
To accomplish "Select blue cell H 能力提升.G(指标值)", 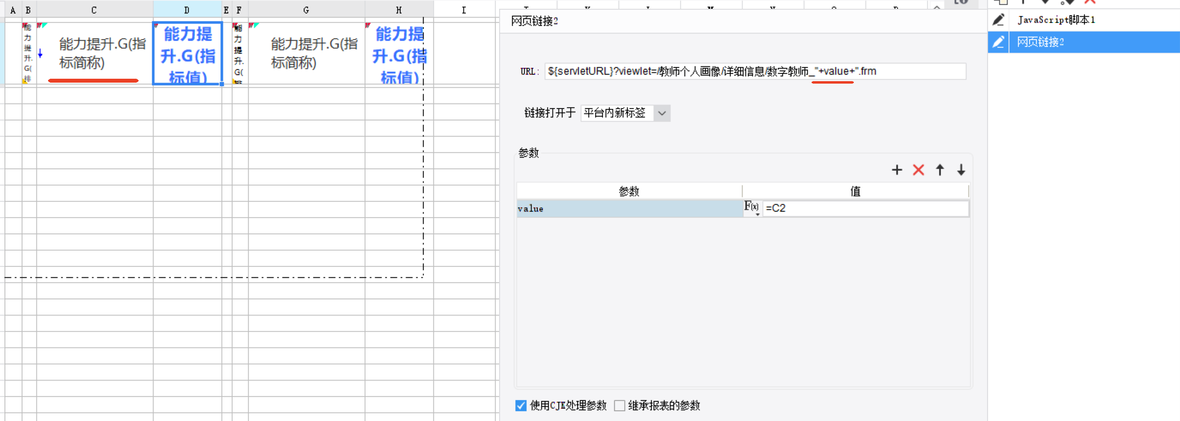I will pyautogui.click(x=399, y=53).
